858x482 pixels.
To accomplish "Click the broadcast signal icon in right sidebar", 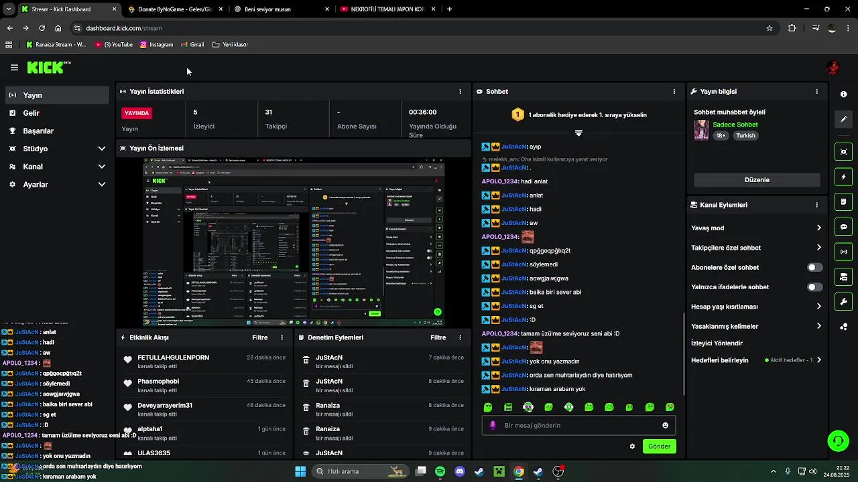I will [843, 252].
